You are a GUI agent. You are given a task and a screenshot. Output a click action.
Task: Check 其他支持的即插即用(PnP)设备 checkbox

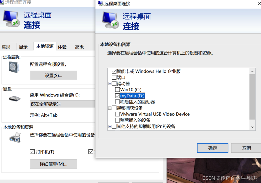click(x=114, y=126)
